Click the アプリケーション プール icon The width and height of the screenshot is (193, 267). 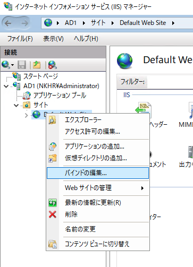(x=27, y=96)
